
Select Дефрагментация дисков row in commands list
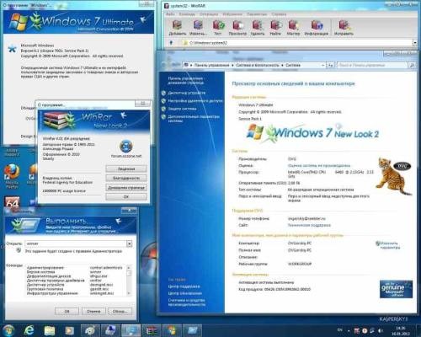pyautogui.click(x=76, y=276)
